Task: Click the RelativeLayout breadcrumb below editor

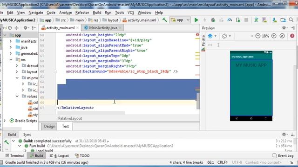Action: pyautogui.click(x=70, y=118)
